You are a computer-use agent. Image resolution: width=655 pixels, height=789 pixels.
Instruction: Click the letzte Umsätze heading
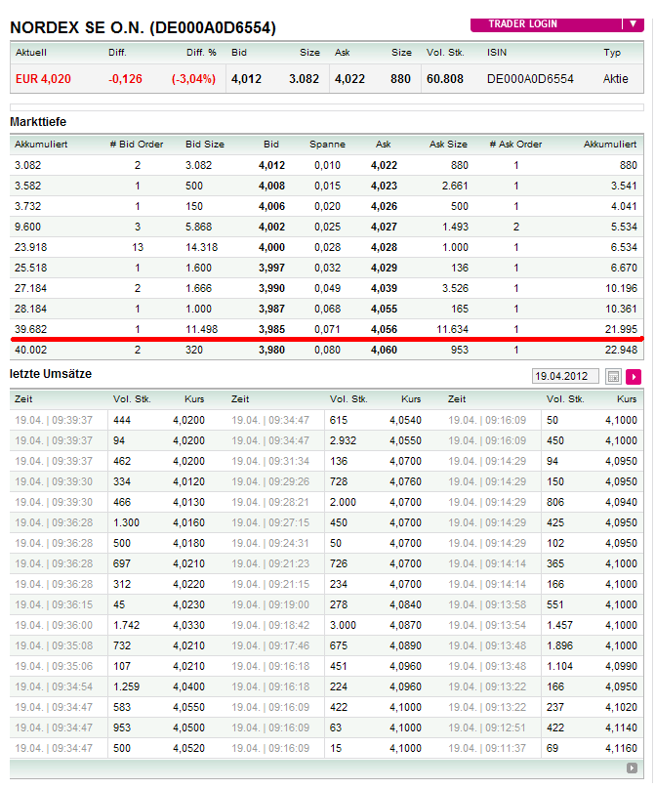51,374
